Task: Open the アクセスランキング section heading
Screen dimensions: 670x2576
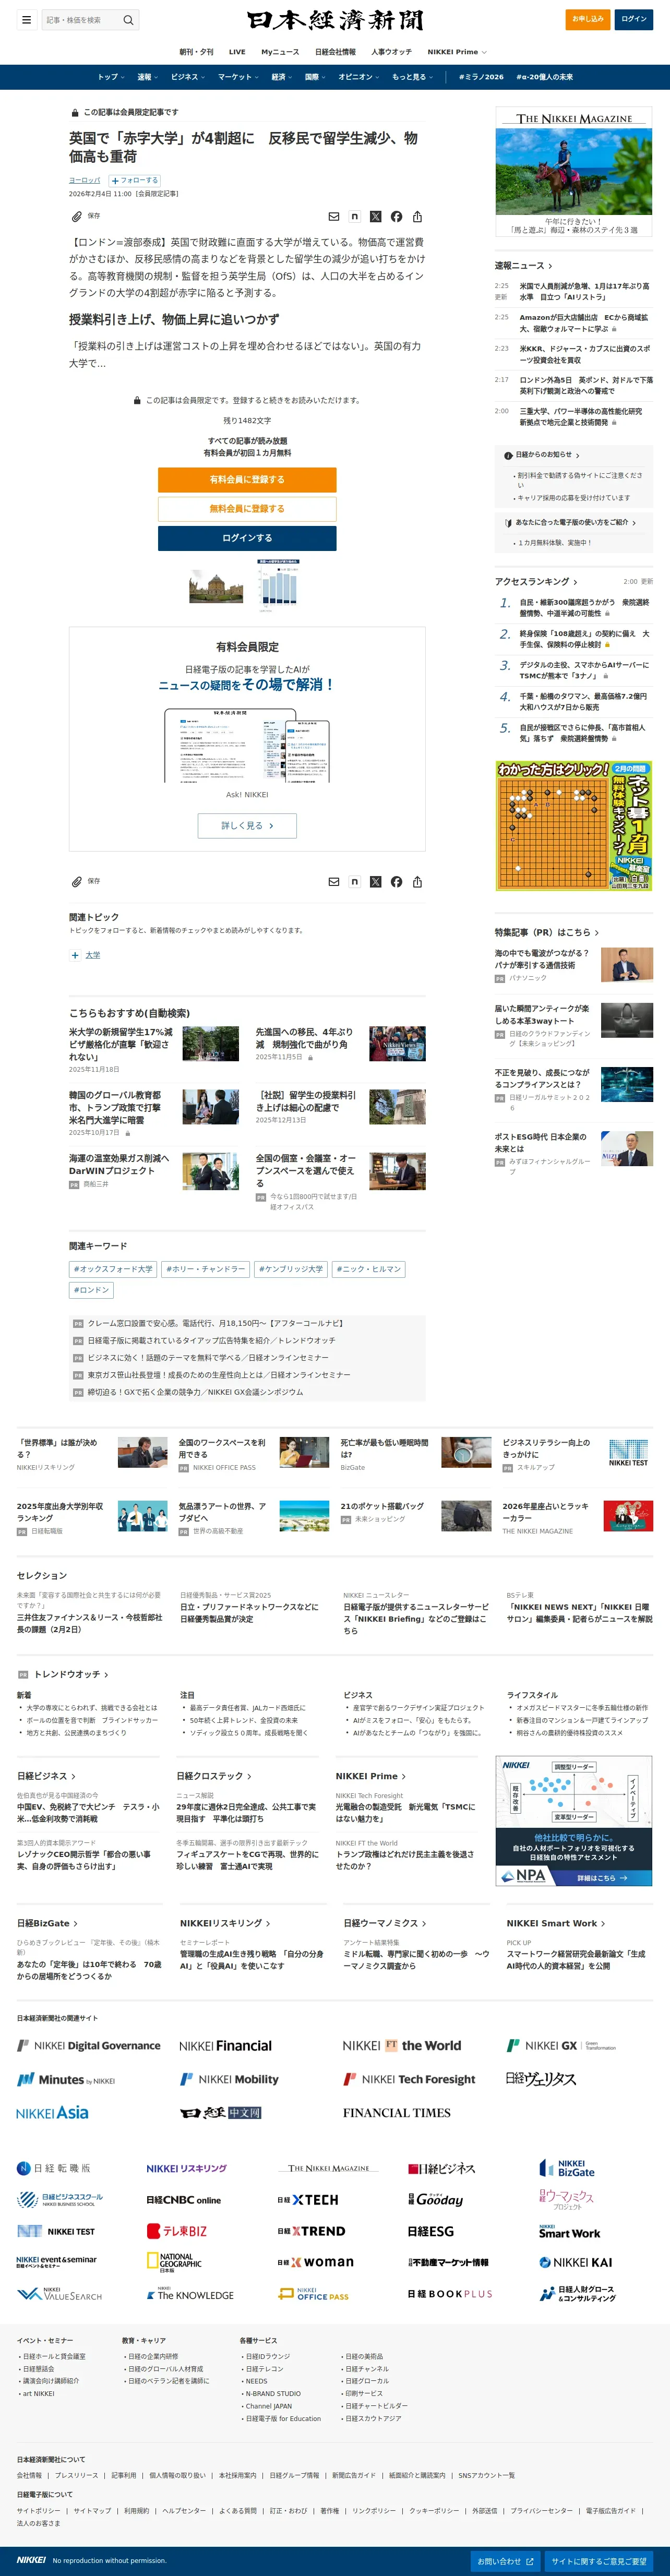Action: point(536,581)
